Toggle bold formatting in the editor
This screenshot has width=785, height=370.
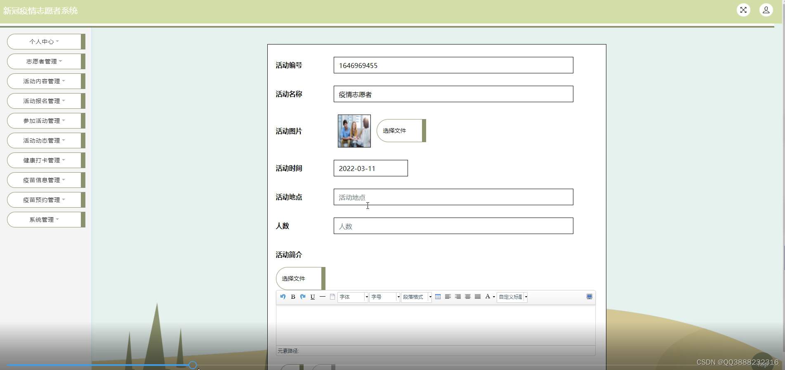[293, 297]
